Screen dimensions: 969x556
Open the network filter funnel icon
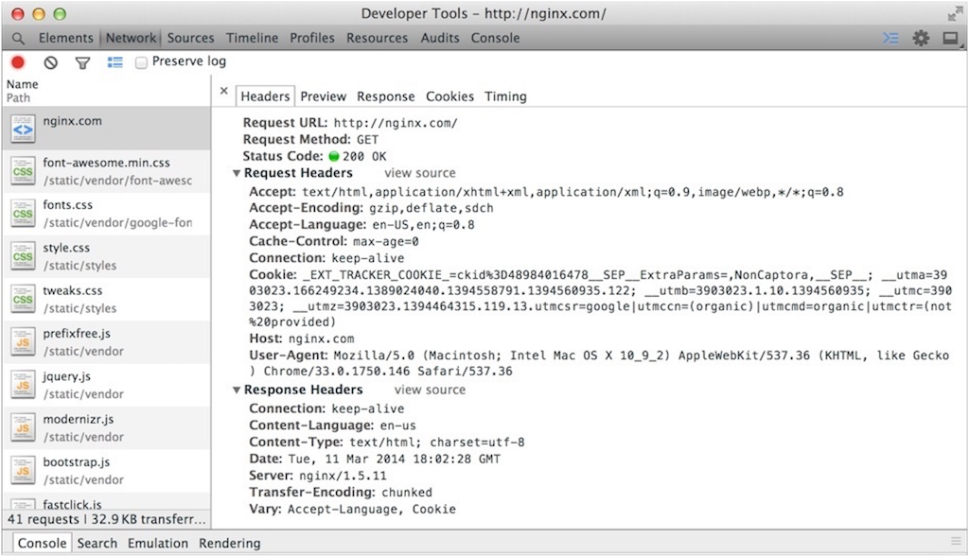point(82,62)
